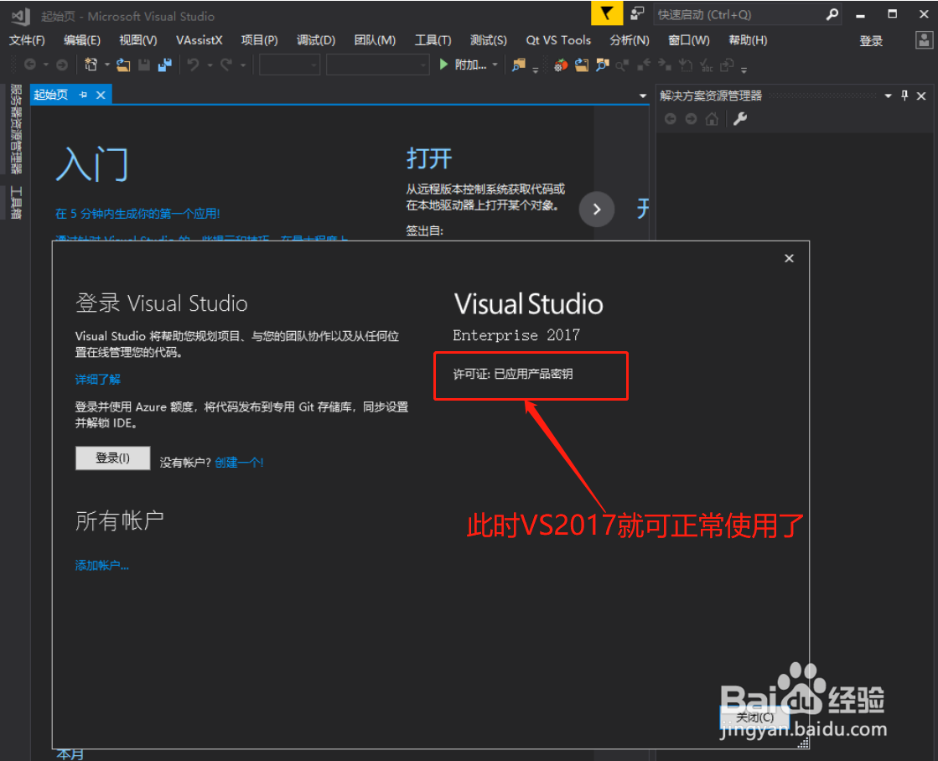938x761 pixels.
Task: Open the 文件(F) menu
Action: pyautogui.click(x=27, y=40)
